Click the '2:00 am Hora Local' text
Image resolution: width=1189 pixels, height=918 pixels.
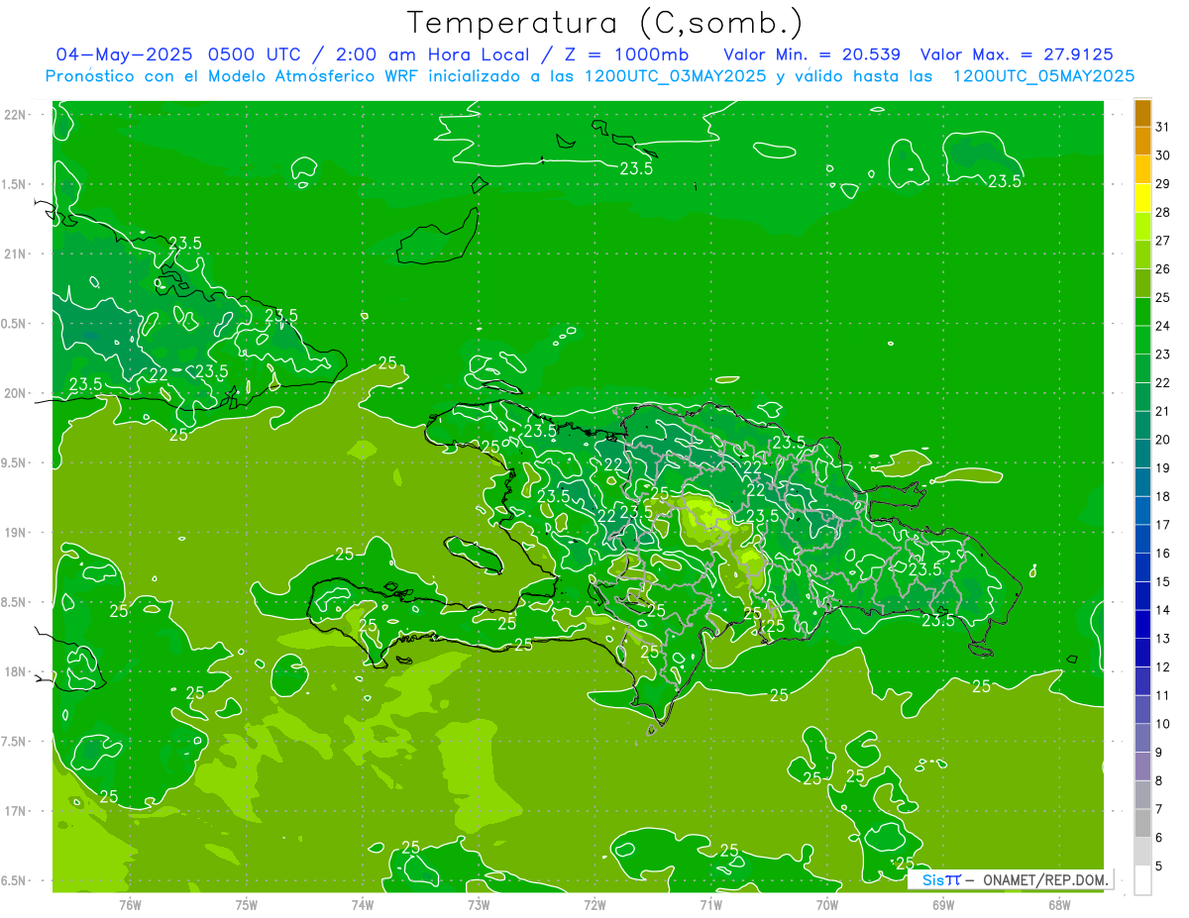tap(434, 54)
